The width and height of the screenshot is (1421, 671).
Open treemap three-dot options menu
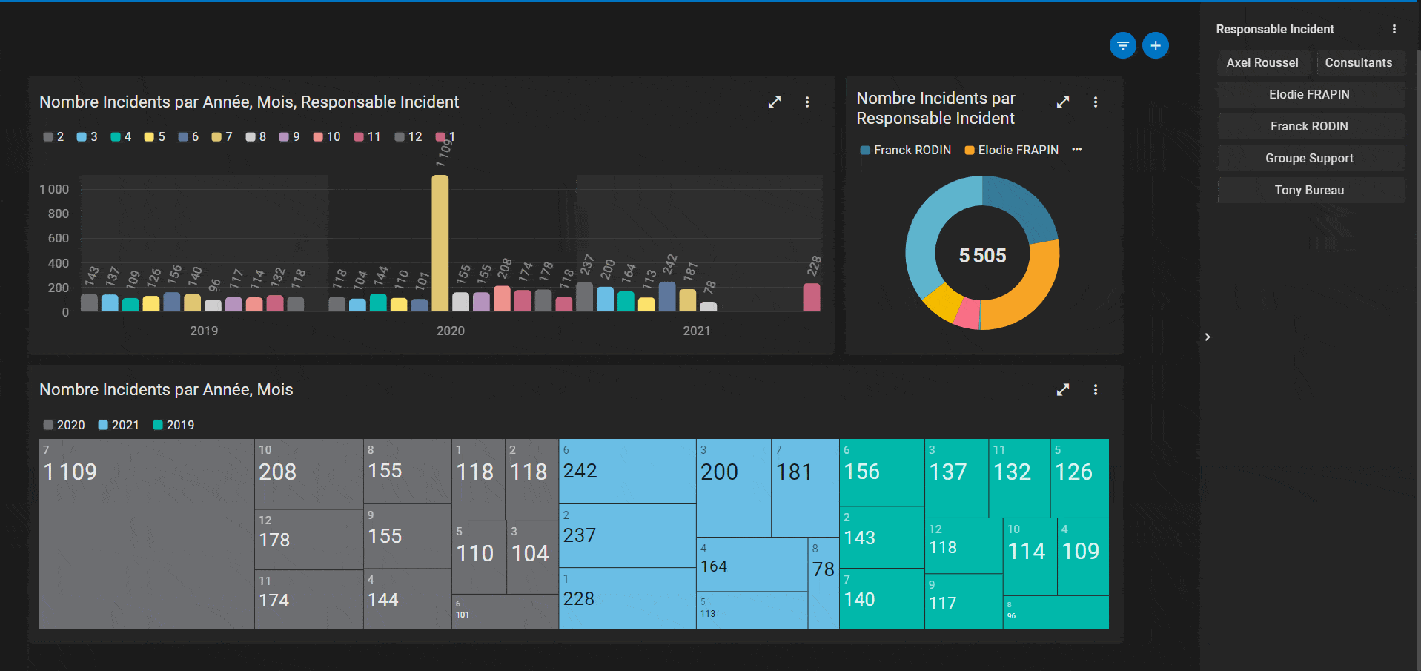1095,390
